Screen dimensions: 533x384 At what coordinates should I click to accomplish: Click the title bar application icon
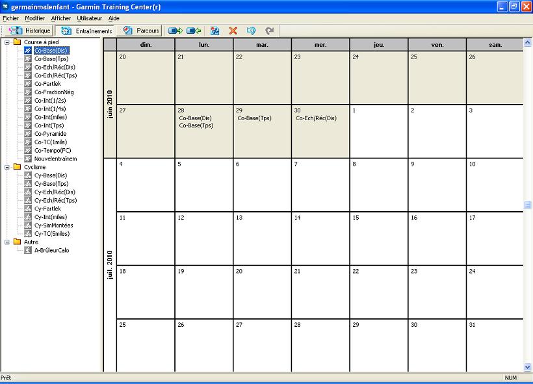pyautogui.click(x=5, y=6)
